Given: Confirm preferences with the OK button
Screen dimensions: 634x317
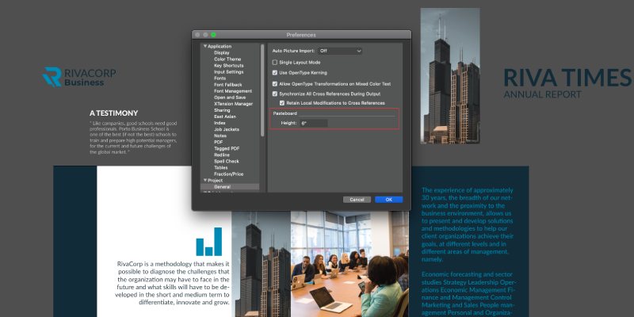Looking at the screenshot, I should tap(388, 200).
